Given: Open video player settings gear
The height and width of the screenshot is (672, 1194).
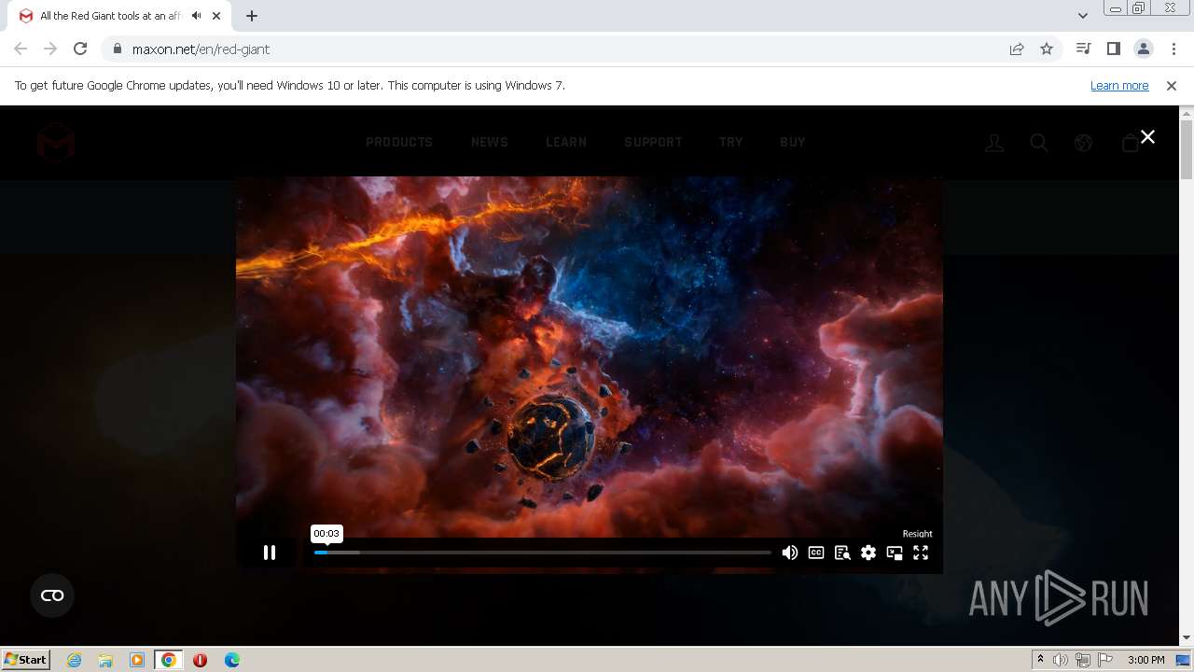Looking at the screenshot, I should 868,553.
